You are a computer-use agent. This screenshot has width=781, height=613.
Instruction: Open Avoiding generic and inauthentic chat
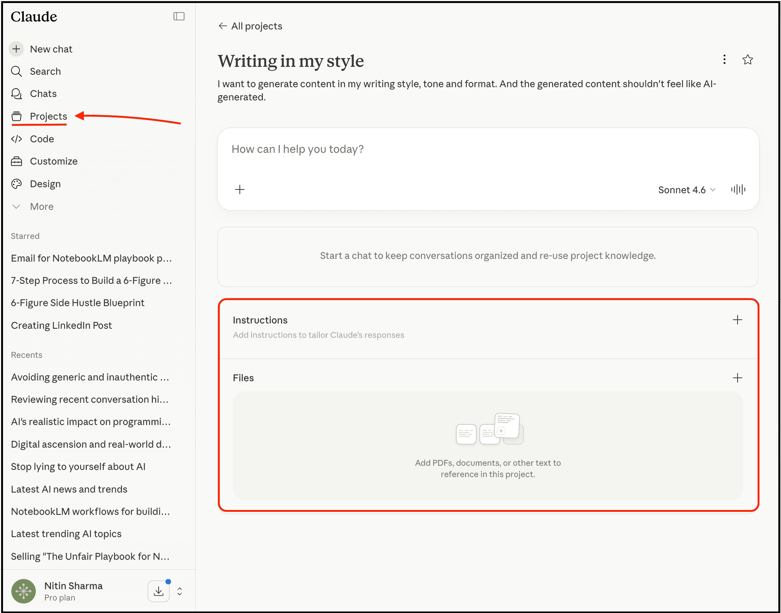click(x=90, y=377)
